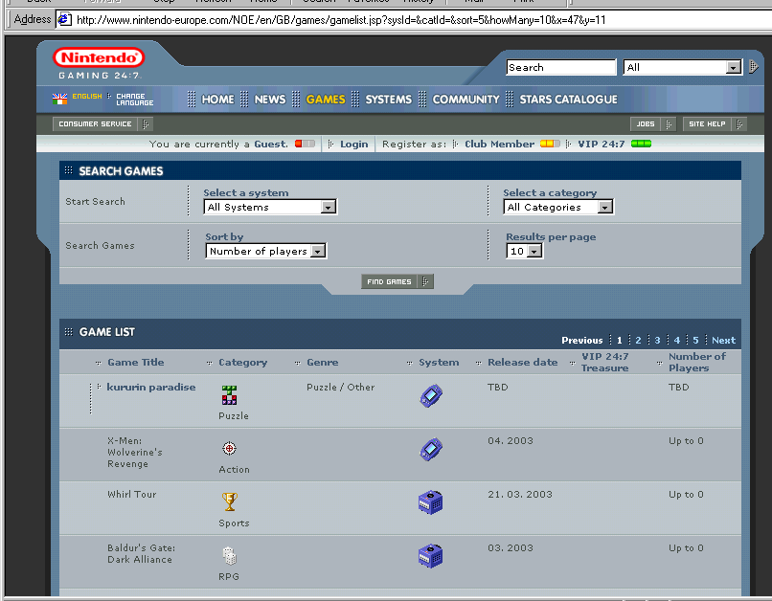Click the Baldur's Gate: Dark Alliance title
Image resolution: width=772 pixels, height=601 pixels.
pos(142,554)
